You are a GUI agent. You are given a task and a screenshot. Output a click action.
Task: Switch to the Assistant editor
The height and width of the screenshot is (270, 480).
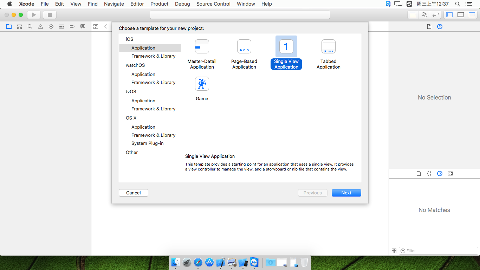(424, 15)
